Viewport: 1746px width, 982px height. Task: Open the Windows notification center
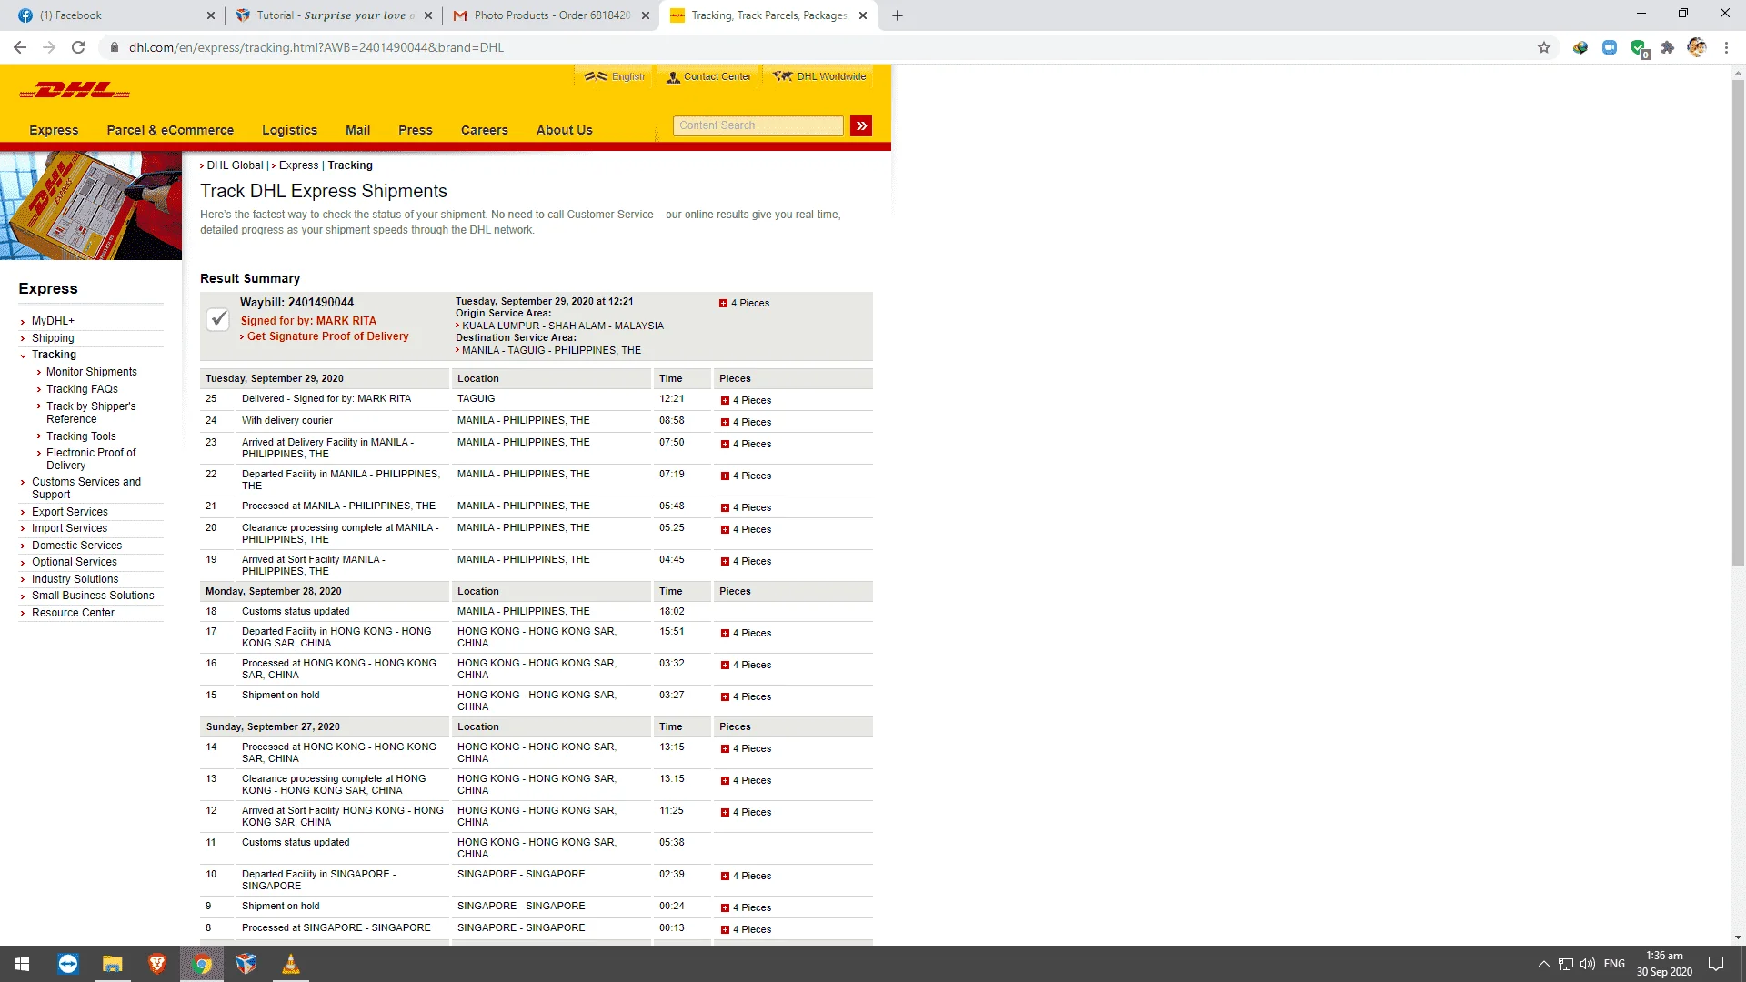point(1717,964)
